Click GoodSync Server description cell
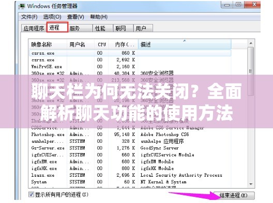 point(160,148)
